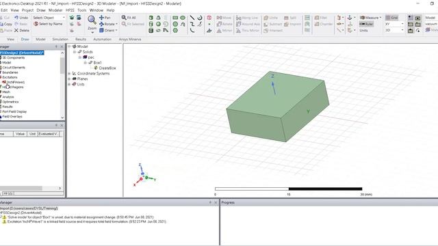Switch to the Results ribbon tab
Screen dimensions: 438x246
click(x=81, y=40)
